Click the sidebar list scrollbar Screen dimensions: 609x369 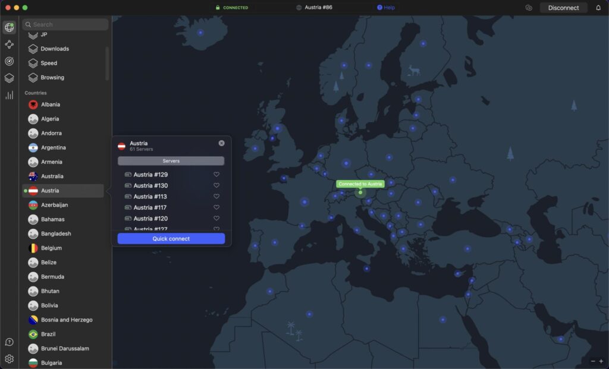pos(107,64)
